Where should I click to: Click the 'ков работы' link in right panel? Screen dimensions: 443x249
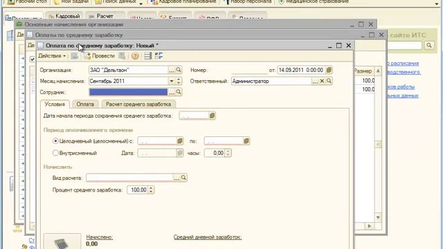pyautogui.click(x=401, y=86)
